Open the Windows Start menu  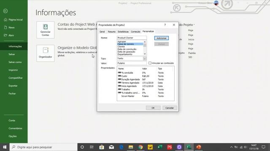(x=5, y=147)
